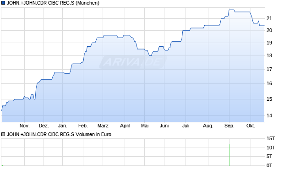Click the 'Mai' month label
Viewport: 284px width, 170px height.
click(x=145, y=126)
